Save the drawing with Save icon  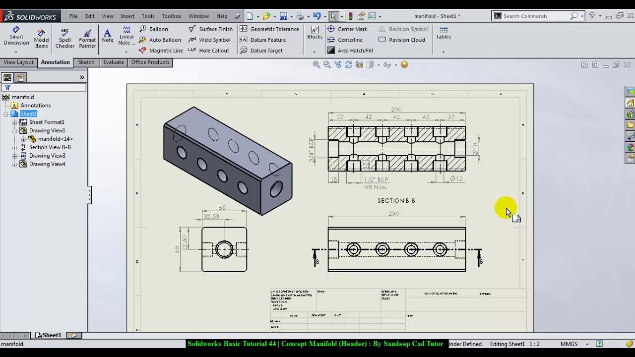[x=283, y=16]
